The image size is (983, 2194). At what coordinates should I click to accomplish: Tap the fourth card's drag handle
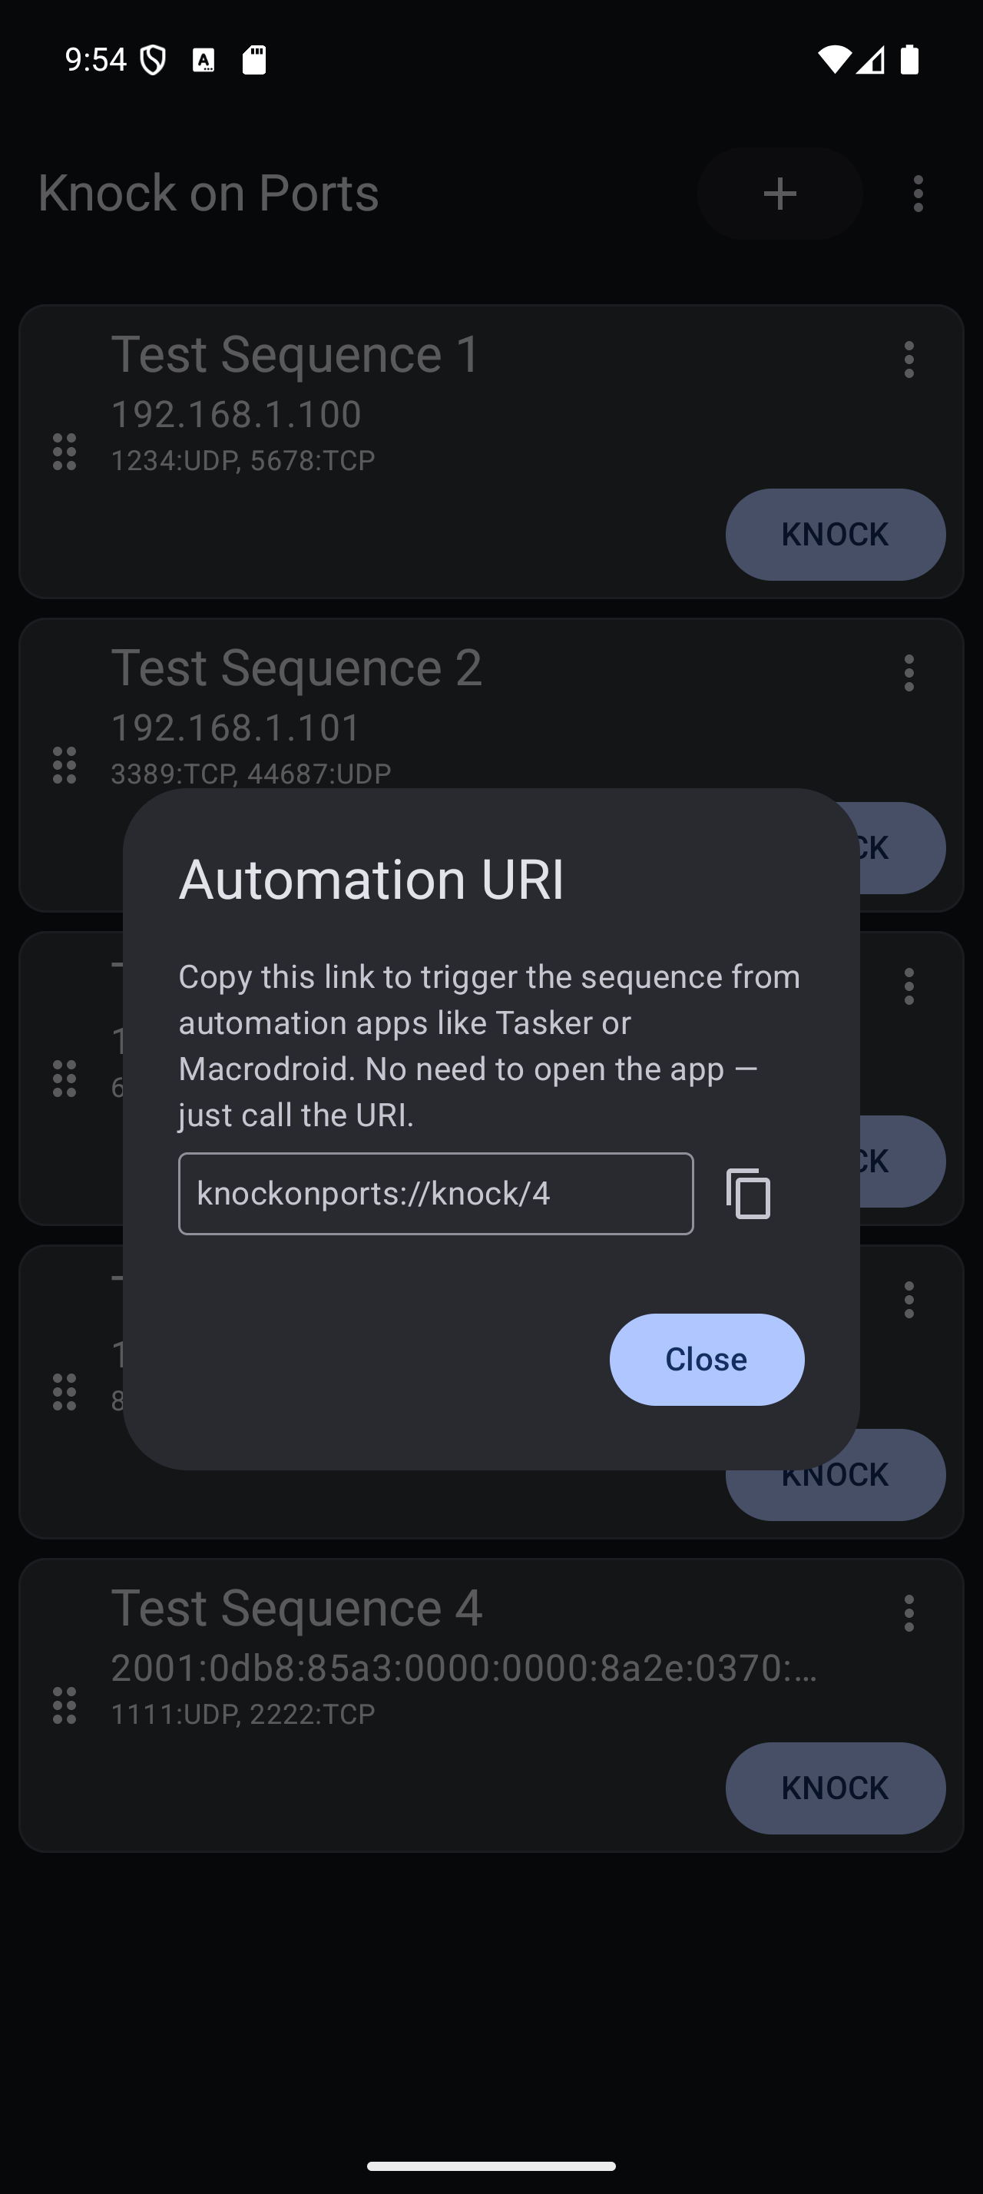pos(65,1392)
